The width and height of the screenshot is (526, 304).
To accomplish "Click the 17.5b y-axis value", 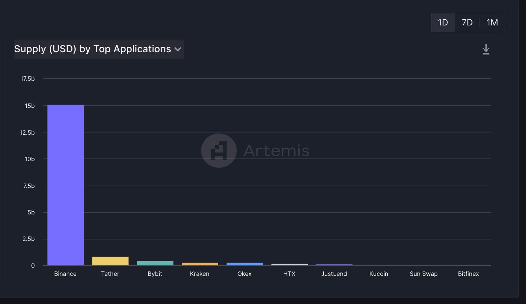I will tap(27, 79).
